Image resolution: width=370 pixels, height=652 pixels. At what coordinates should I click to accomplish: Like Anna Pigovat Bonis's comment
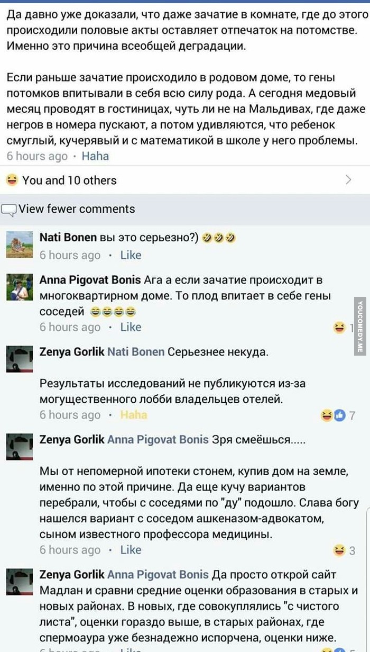pyautogui.click(x=131, y=327)
